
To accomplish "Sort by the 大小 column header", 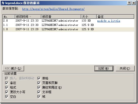I will [89, 17].
